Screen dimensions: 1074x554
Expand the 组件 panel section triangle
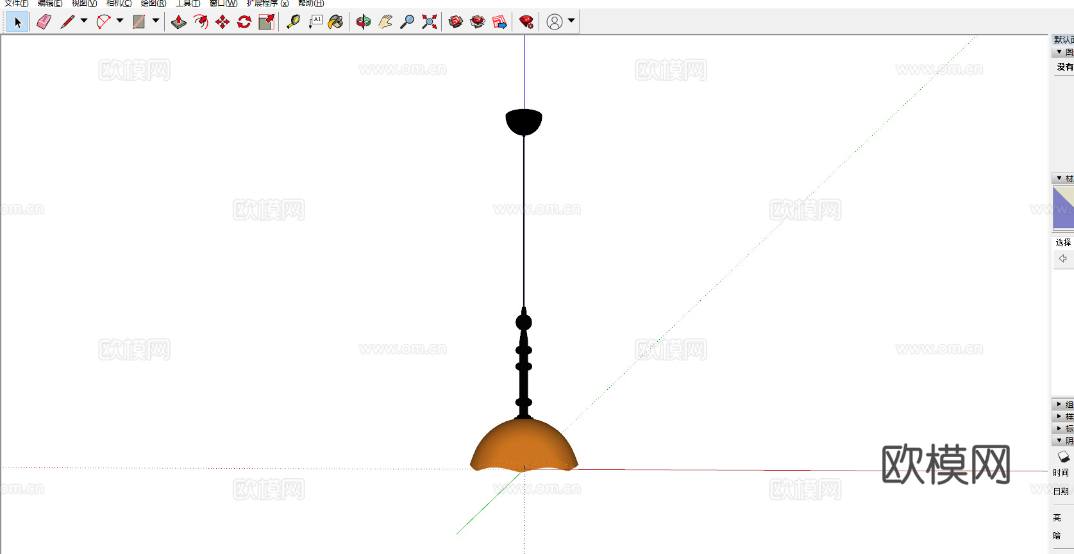point(1059,404)
